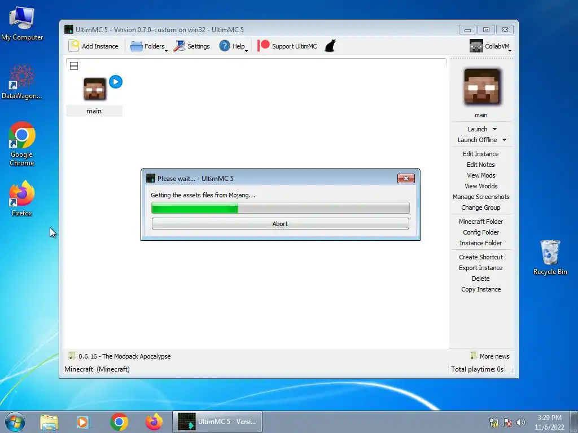Click the large Herobrine instance avatar in sidebar
This screenshot has width=578, height=433.
coord(481,87)
